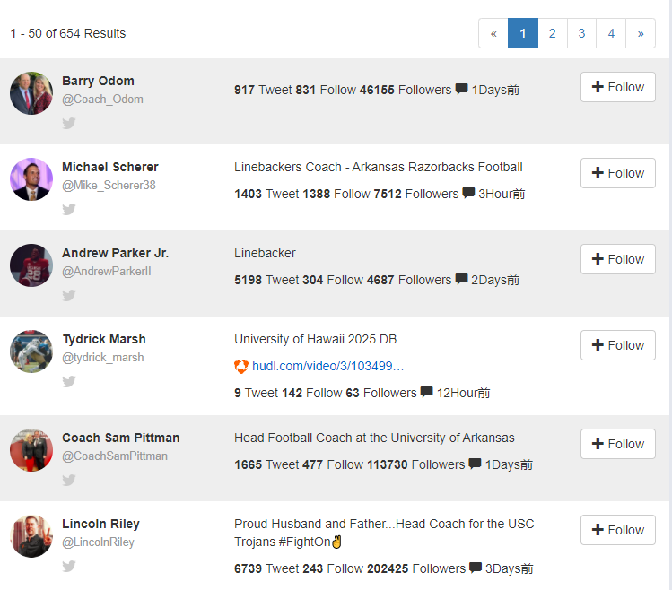Go to previous page with « arrow

click(493, 34)
